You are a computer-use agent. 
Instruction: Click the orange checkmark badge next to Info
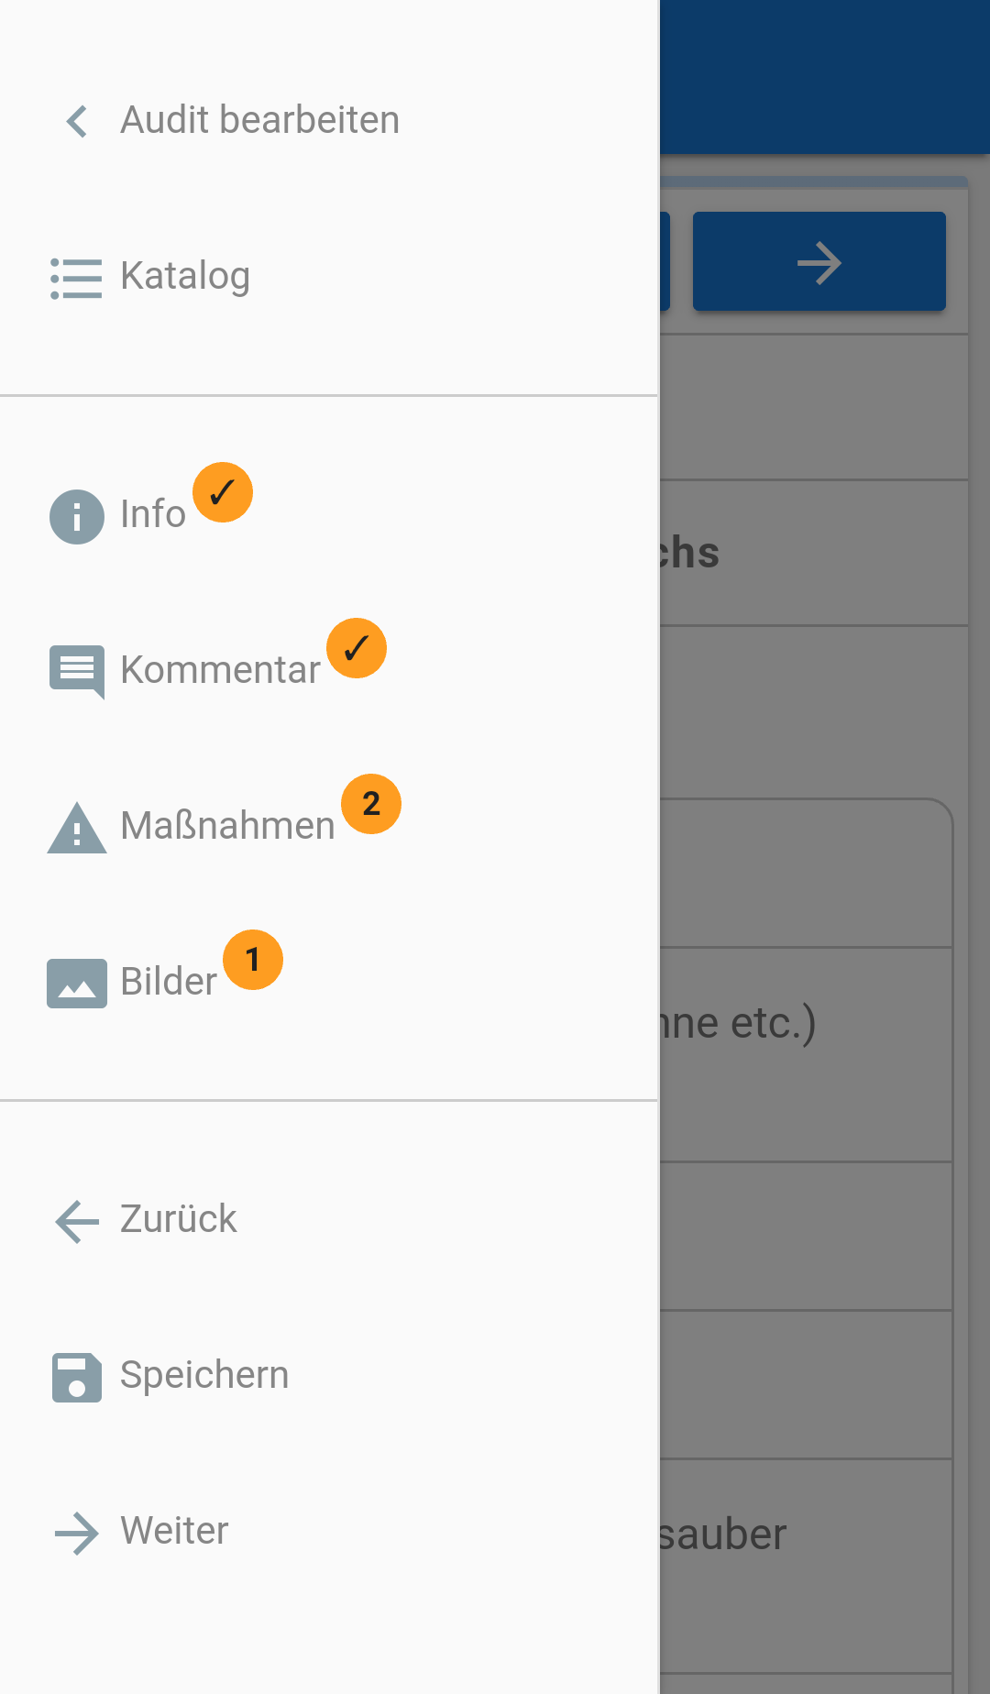223,492
